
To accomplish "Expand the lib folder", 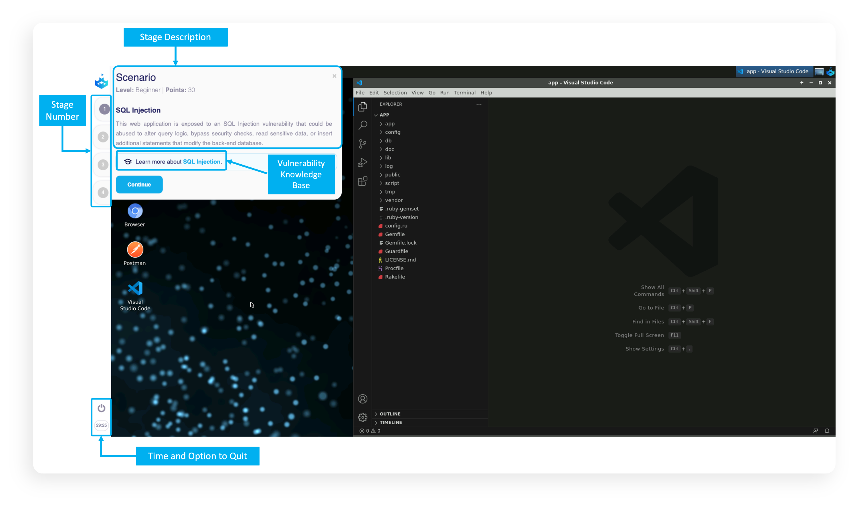I will click(430, 158).
